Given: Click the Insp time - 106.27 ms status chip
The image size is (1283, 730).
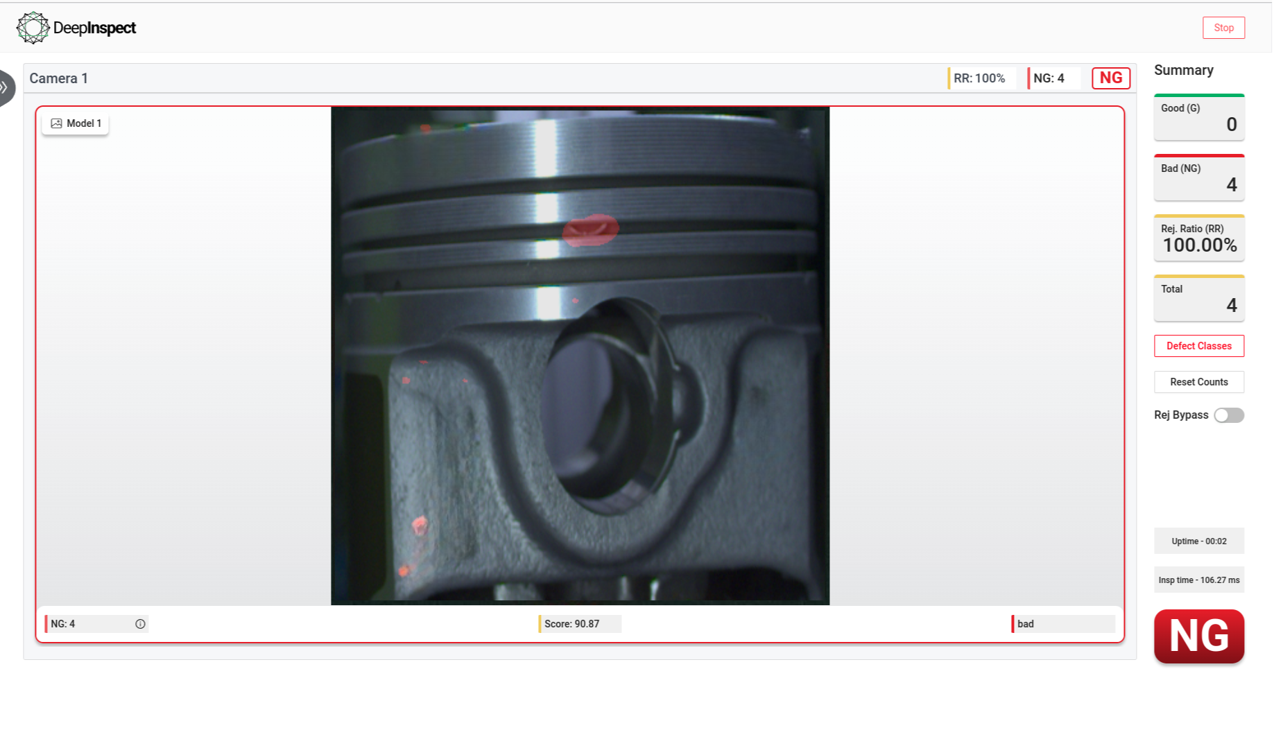Looking at the screenshot, I should click(x=1198, y=580).
